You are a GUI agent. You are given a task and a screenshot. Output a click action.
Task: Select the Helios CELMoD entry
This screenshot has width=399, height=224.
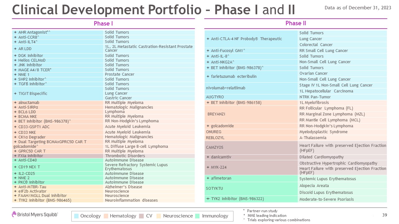click(x=58, y=60)
